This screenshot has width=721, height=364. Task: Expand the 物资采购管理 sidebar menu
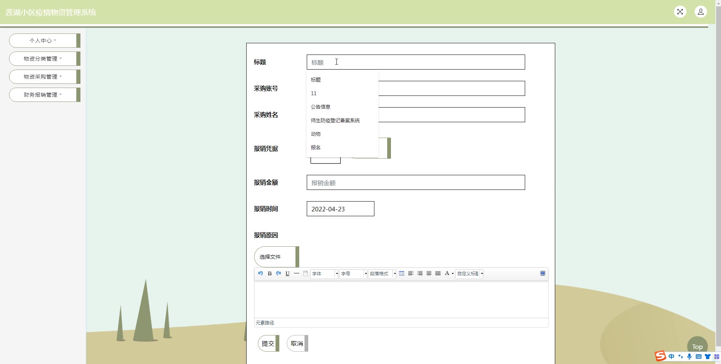coord(44,77)
